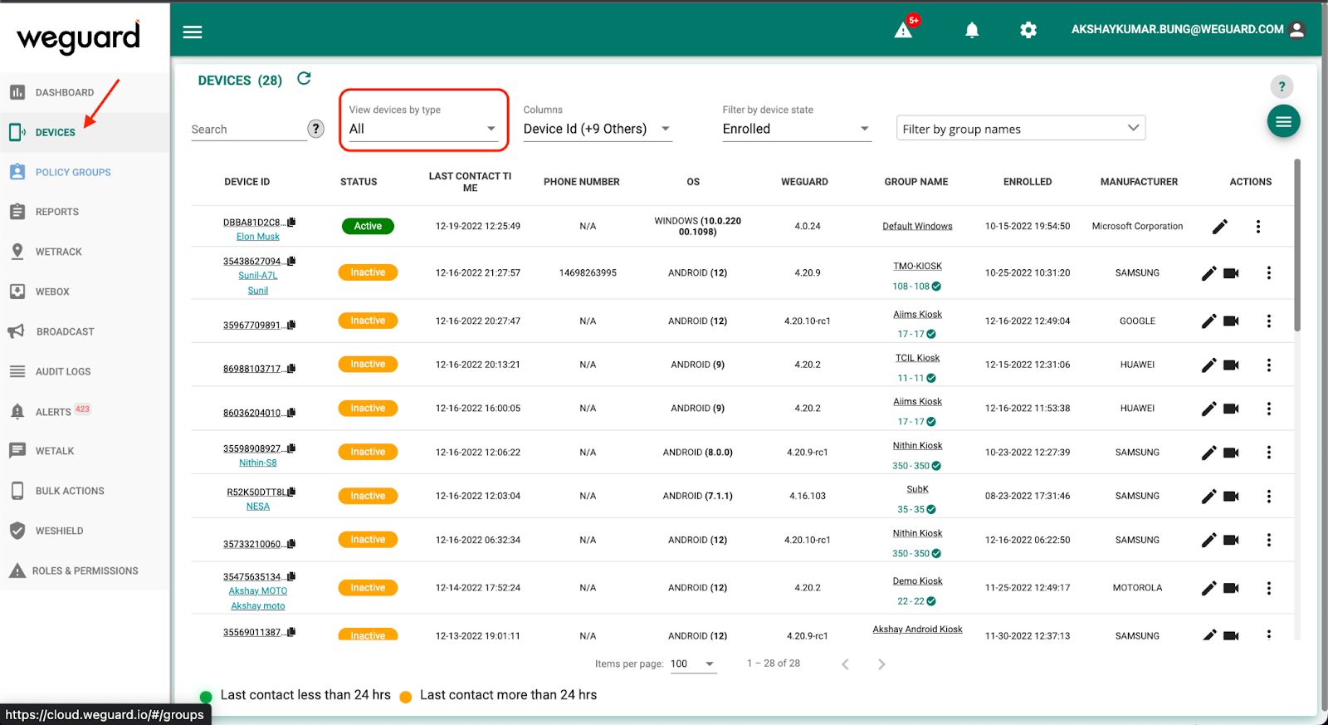
Task: Open WeTrack in sidebar
Action: coord(59,252)
